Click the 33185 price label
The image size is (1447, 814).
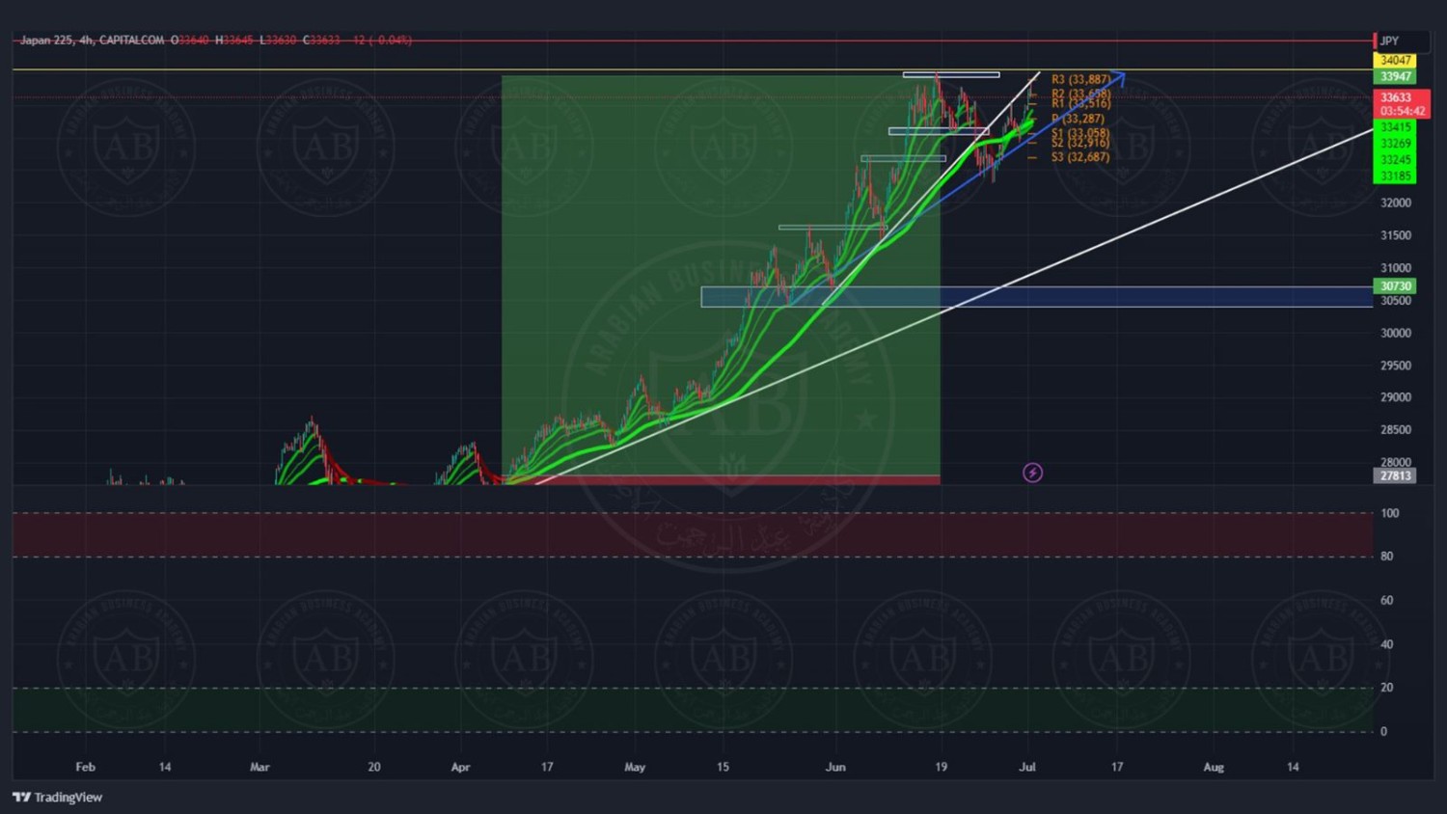point(1395,176)
